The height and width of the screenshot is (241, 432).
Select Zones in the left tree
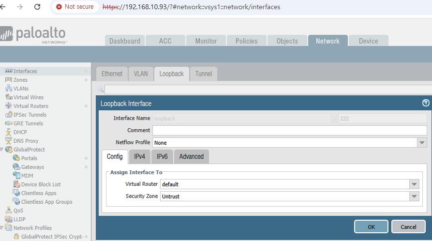[x=20, y=80]
